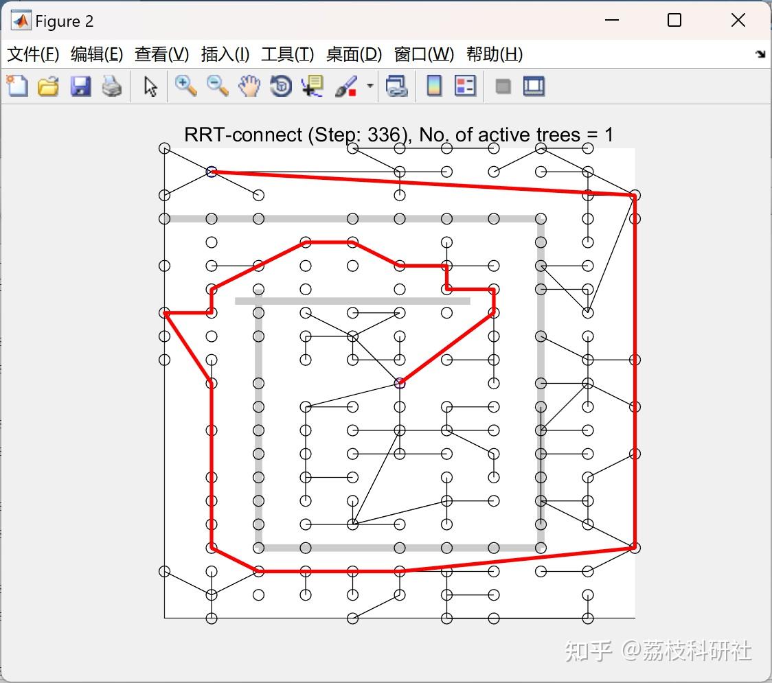Dock the figure using curved arrow
The height and width of the screenshot is (683, 772).
tap(759, 54)
